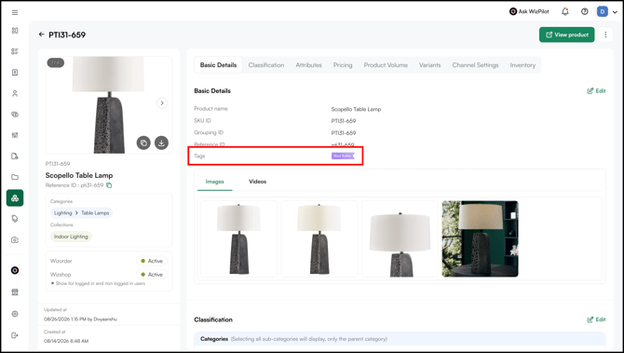This screenshot has height=353, width=624.
Task: Open the Inventory tab
Action: click(522, 65)
